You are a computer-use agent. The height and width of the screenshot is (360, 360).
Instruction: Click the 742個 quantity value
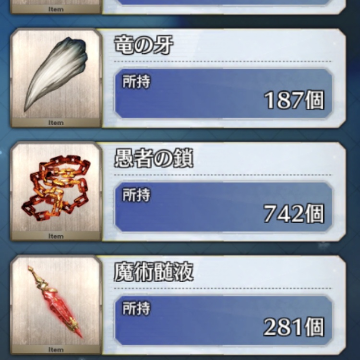[294, 214]
